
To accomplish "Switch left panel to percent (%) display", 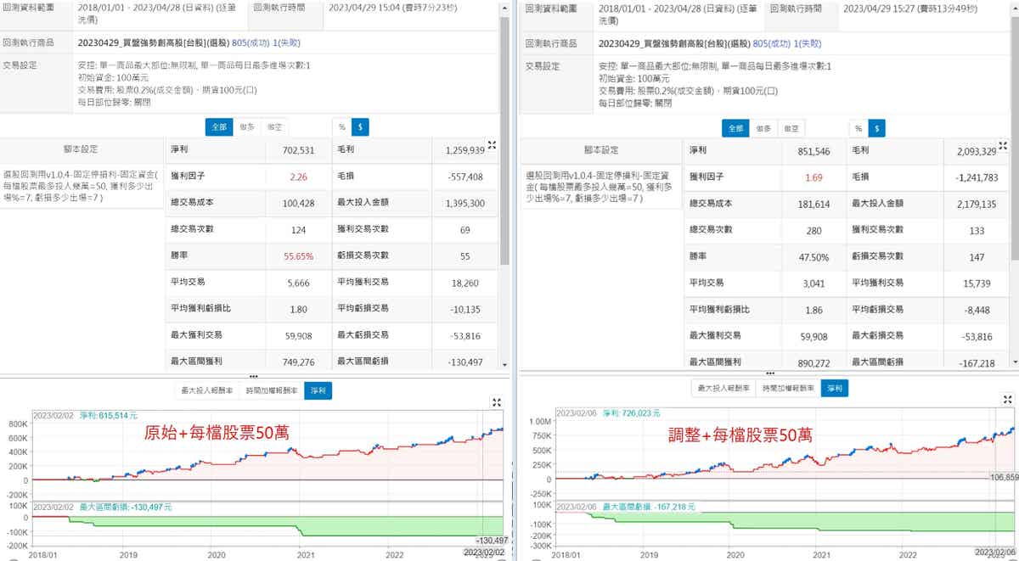I will 342,127.
